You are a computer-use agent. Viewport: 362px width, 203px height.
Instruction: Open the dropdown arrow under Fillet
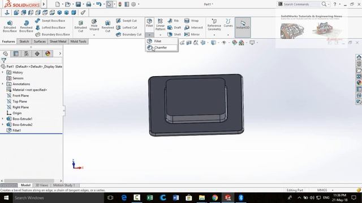[x=149, y=35]
